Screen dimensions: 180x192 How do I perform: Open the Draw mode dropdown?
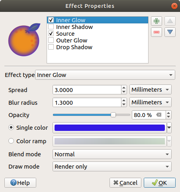pos(112,167)
